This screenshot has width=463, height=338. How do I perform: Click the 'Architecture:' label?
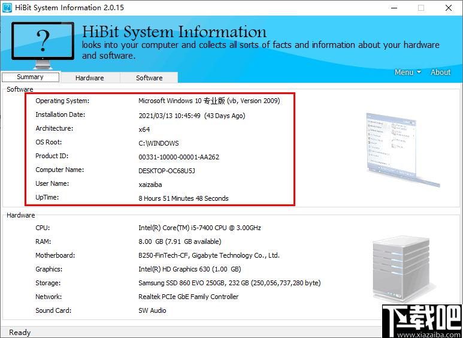point(55,128)
